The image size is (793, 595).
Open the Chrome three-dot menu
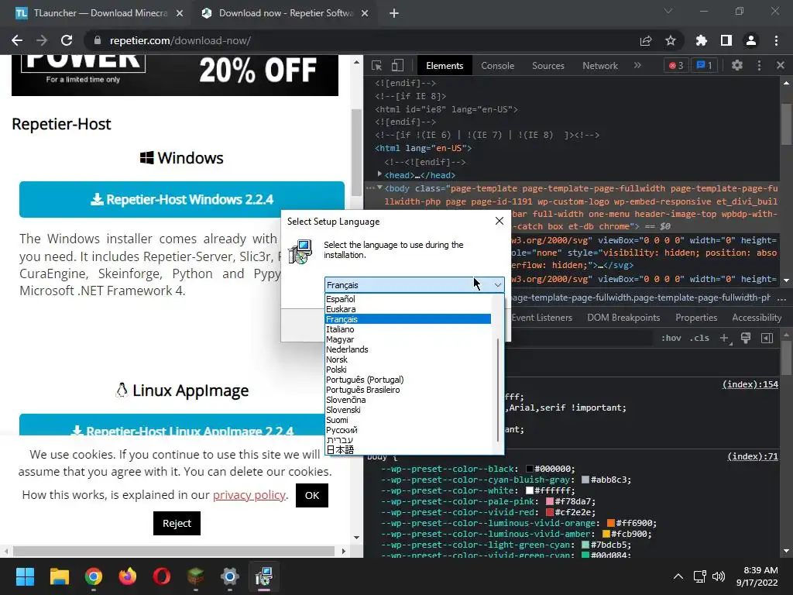tap(776, 40)
